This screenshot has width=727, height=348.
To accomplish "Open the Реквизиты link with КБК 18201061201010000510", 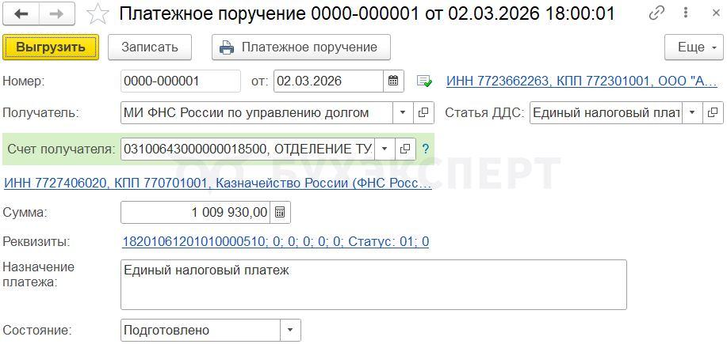I will coord(275,241).
